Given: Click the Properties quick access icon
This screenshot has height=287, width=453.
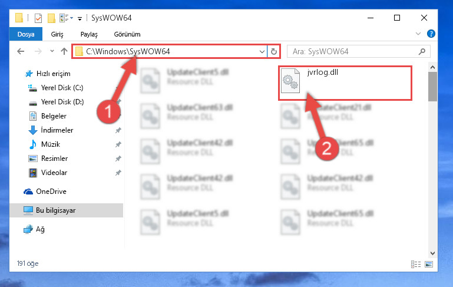Looking at the screenshot, I should click(38, 18).
